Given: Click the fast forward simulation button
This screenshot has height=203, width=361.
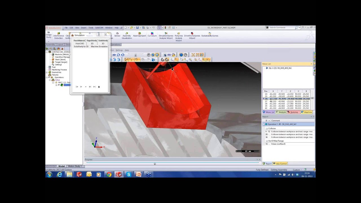Looking at the screenshot, I should (114, 55).
